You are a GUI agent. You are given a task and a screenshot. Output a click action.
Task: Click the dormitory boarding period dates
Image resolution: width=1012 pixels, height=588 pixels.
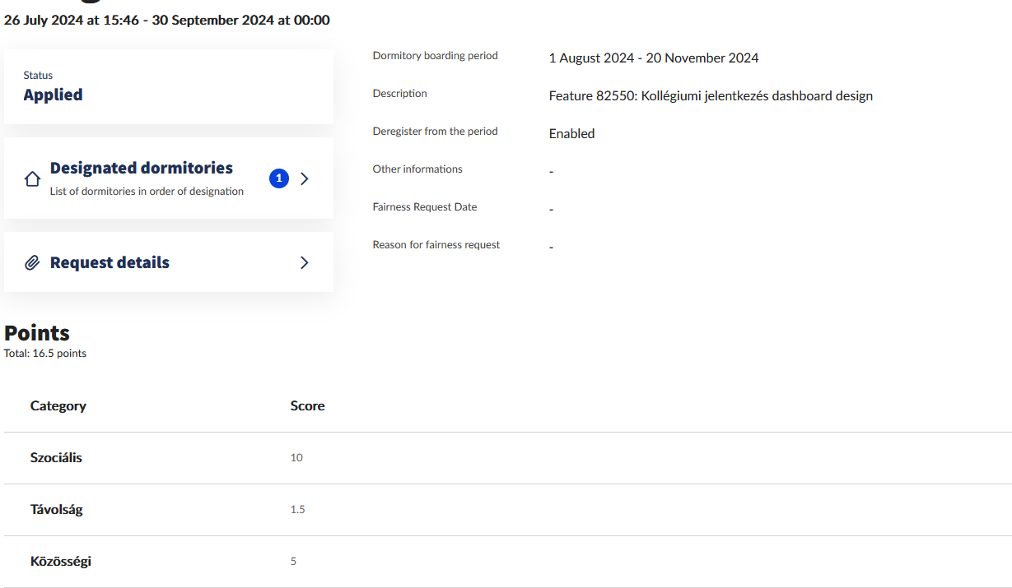(653, 58)
